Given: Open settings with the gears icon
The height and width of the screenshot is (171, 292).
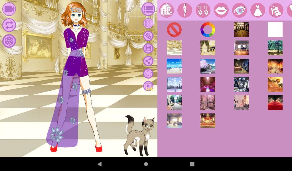Looking at the screenshot, I should pyautogui.click(x=148, y=36).
